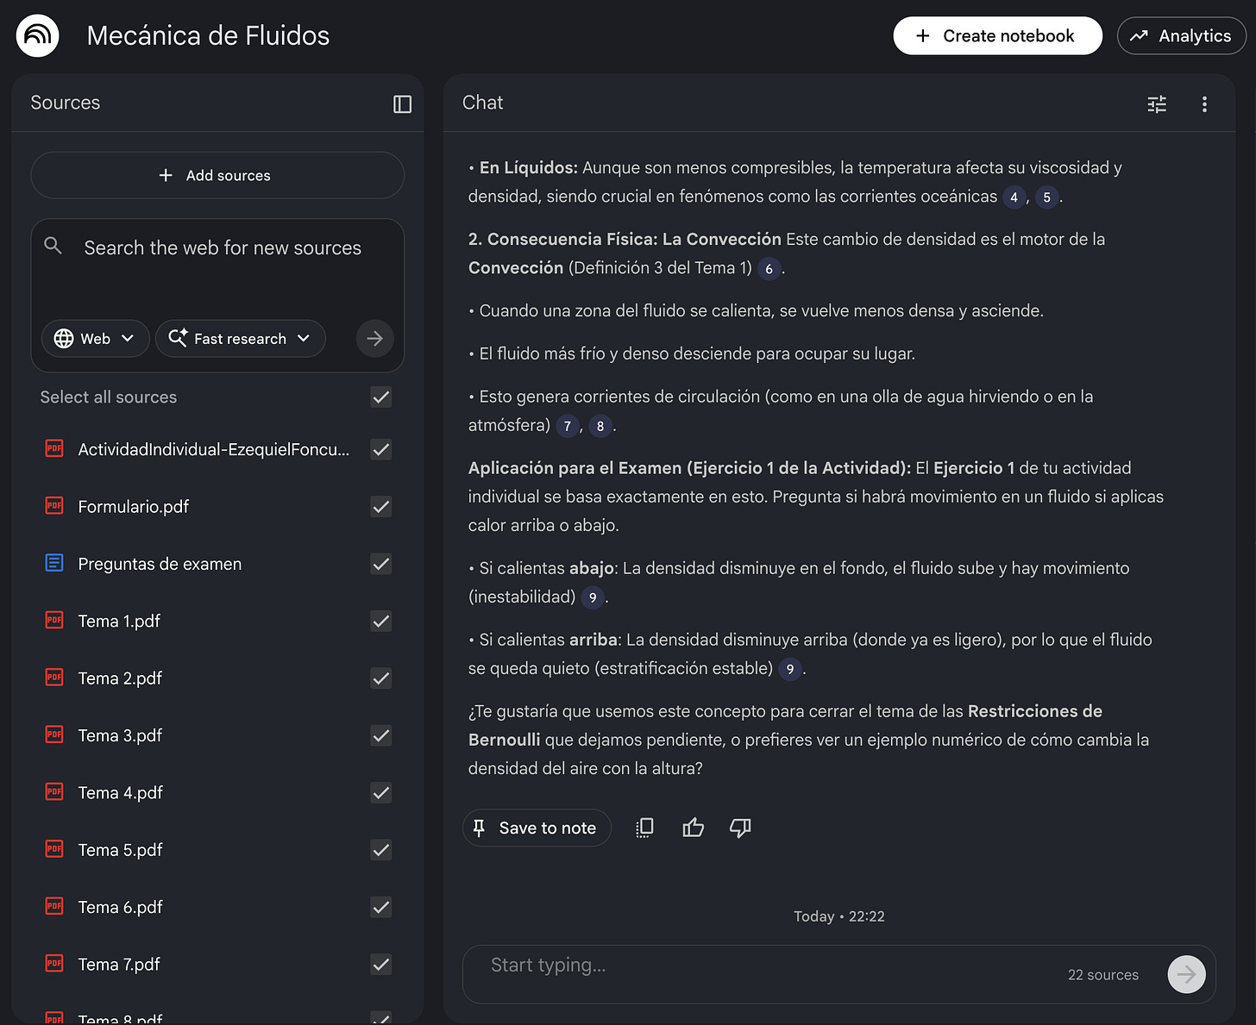Open Formulario.pdf source
This screenshot has width=1256, height=1025.
point(133,507)
